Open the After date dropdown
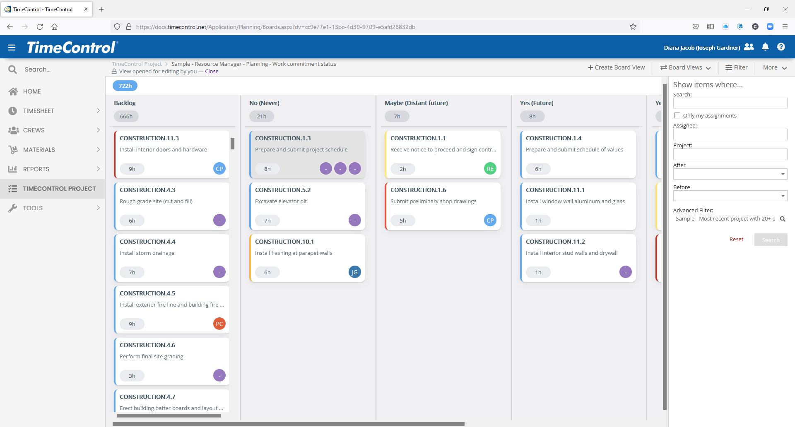The width and height of the screenshot is (795, 427). pos(783,174)
